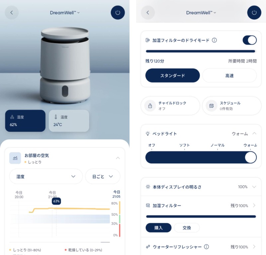
Task: Open チャイルドロック lock setting
Action: pos(170,106)
